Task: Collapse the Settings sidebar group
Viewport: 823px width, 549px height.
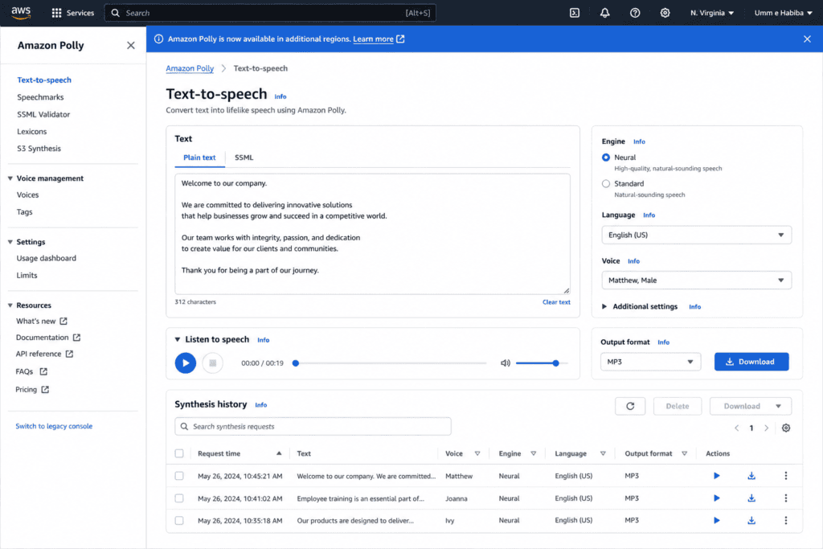Action: click(x=10, y=242)
